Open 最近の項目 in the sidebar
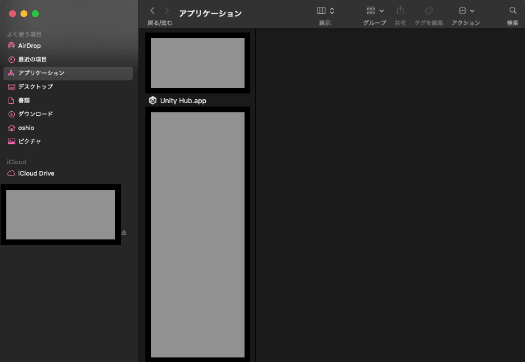This screenshot has height=362, width=525. point(68,59)
